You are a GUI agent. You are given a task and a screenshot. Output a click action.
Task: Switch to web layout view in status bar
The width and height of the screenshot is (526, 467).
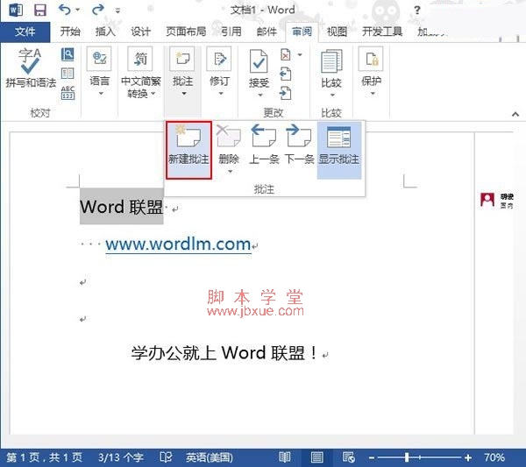(349, 457)
